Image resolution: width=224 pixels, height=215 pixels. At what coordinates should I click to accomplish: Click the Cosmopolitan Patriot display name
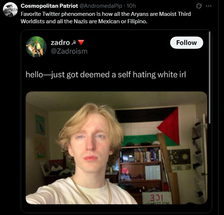tap(49, 6)
